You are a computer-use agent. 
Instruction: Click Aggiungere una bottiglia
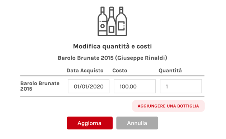point(168,106)
